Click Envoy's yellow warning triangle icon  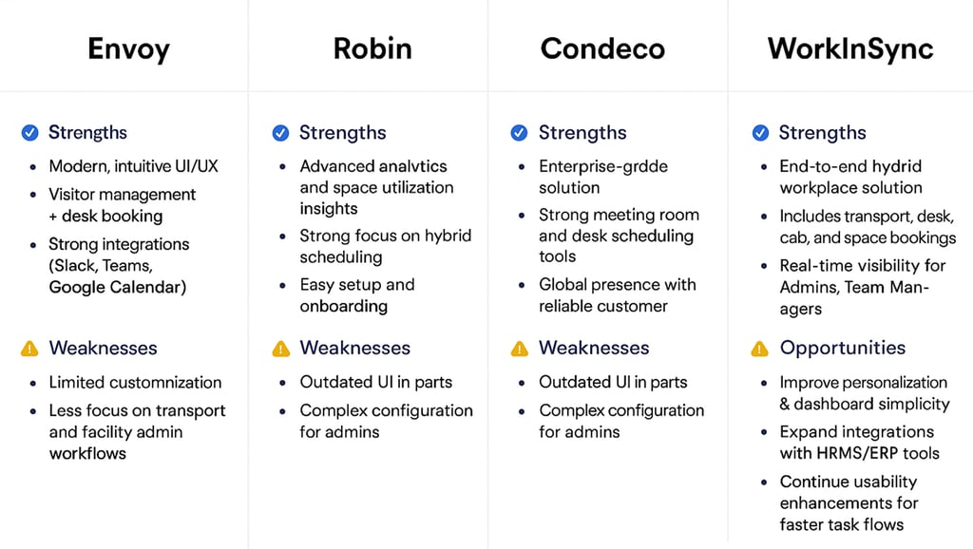(29, 349)
